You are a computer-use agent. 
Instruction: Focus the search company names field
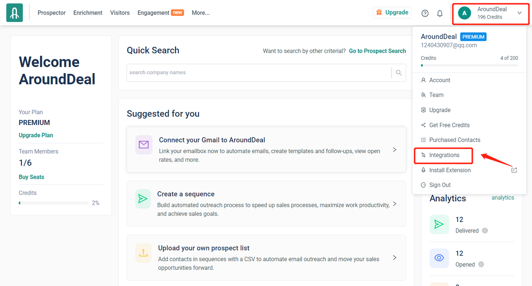click(x=259, y=73)
